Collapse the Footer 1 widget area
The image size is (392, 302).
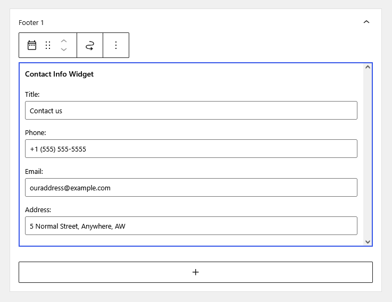(366, 22)
